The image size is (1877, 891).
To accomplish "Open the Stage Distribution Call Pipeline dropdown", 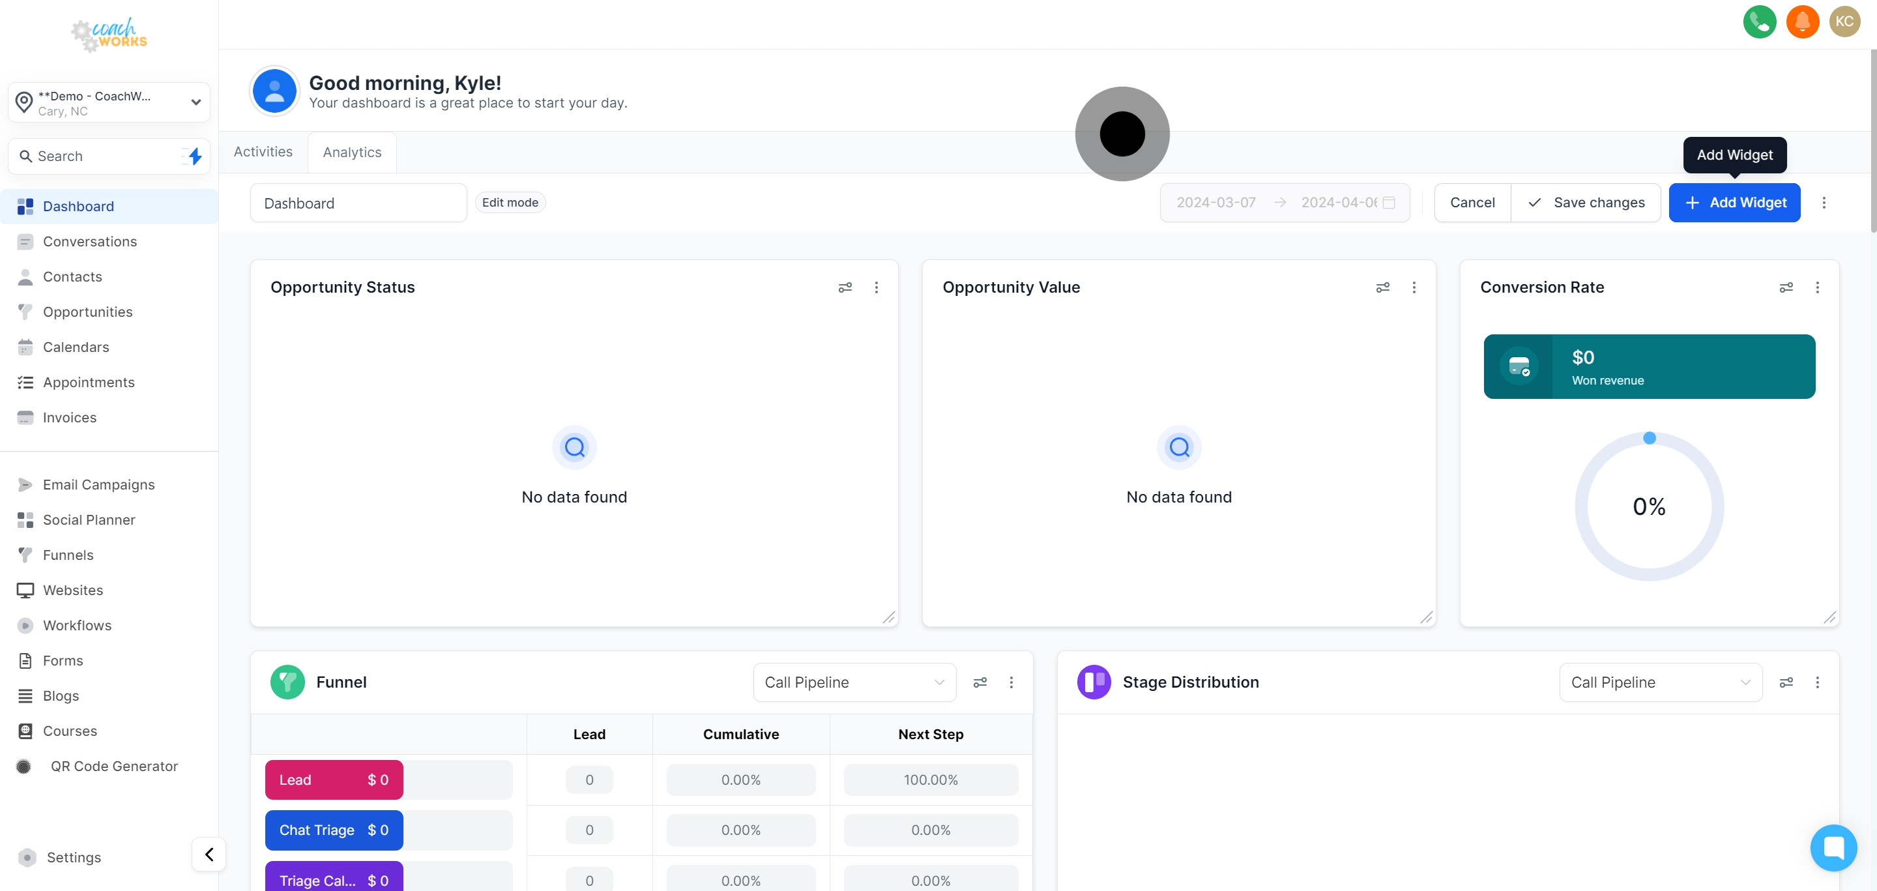I will pos(1660,682).
